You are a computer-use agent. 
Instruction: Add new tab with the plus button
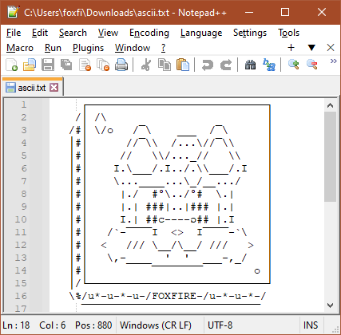pos(291,48)
